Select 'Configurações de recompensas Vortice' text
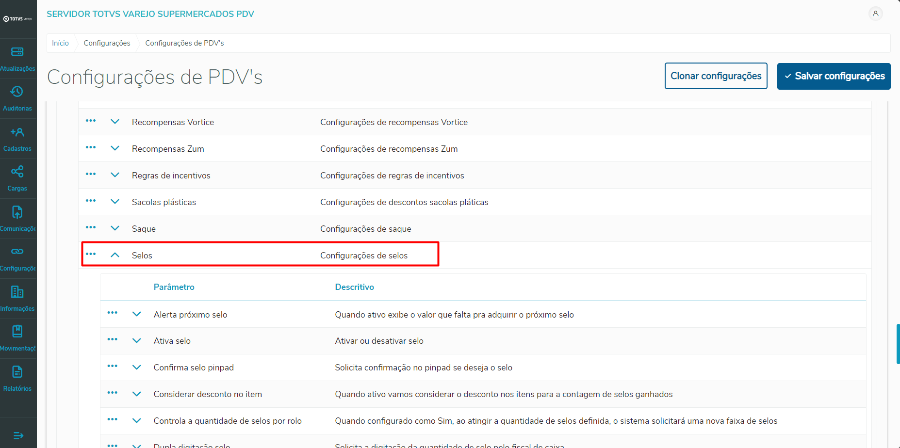Viewport: 900px width, 448px height. tap(394, 122)
